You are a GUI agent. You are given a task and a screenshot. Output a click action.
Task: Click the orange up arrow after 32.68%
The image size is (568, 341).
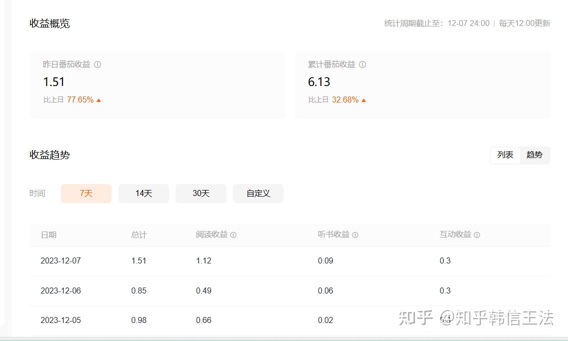point(363,100)
